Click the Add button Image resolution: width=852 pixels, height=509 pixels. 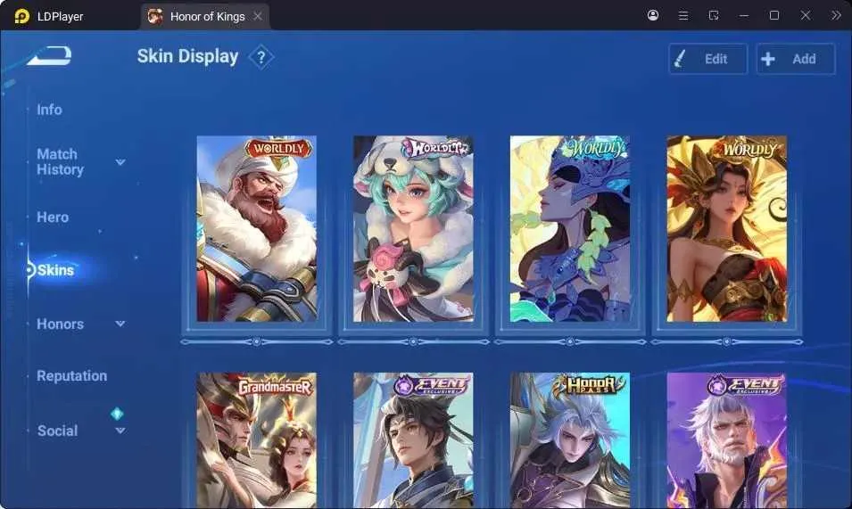796,59
